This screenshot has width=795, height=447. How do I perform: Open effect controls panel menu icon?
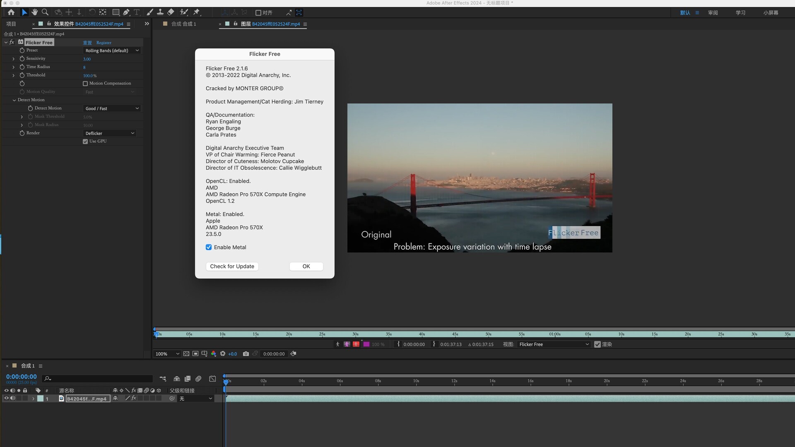pos(128,24)
